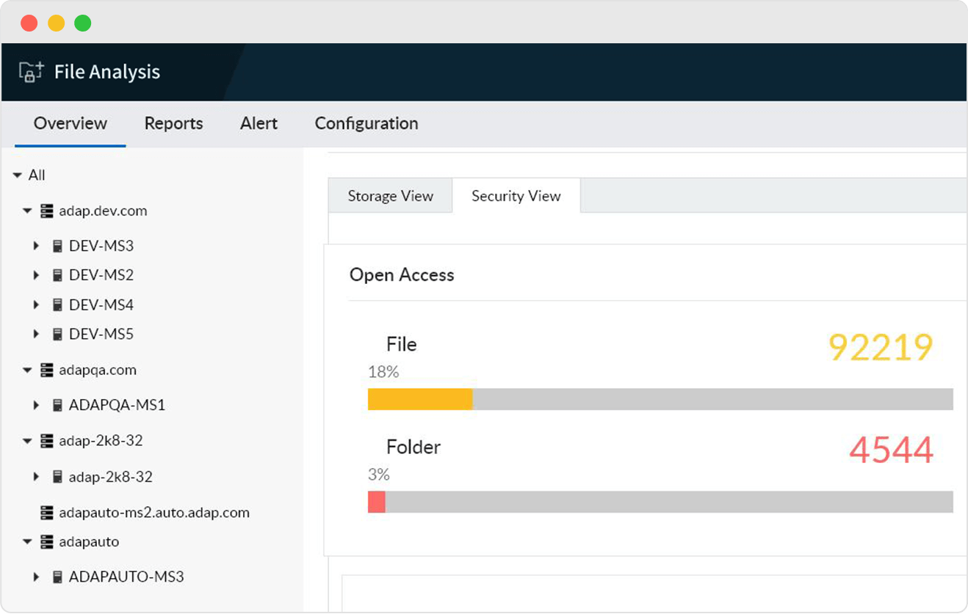Viewport: 968px width, 614px height.
Task: Click the ADAPAUTO-MS3 server icon
Action: (x=57, y=577)
